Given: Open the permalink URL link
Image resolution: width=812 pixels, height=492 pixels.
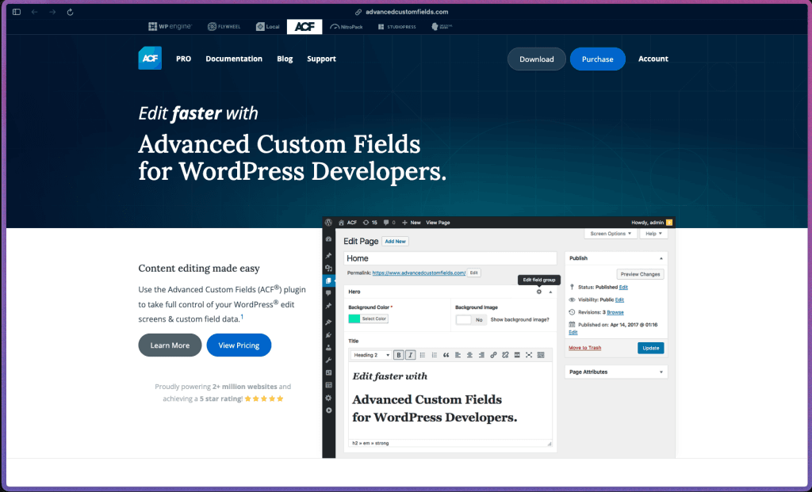Looking at the screenshot, I should [419, 273].
